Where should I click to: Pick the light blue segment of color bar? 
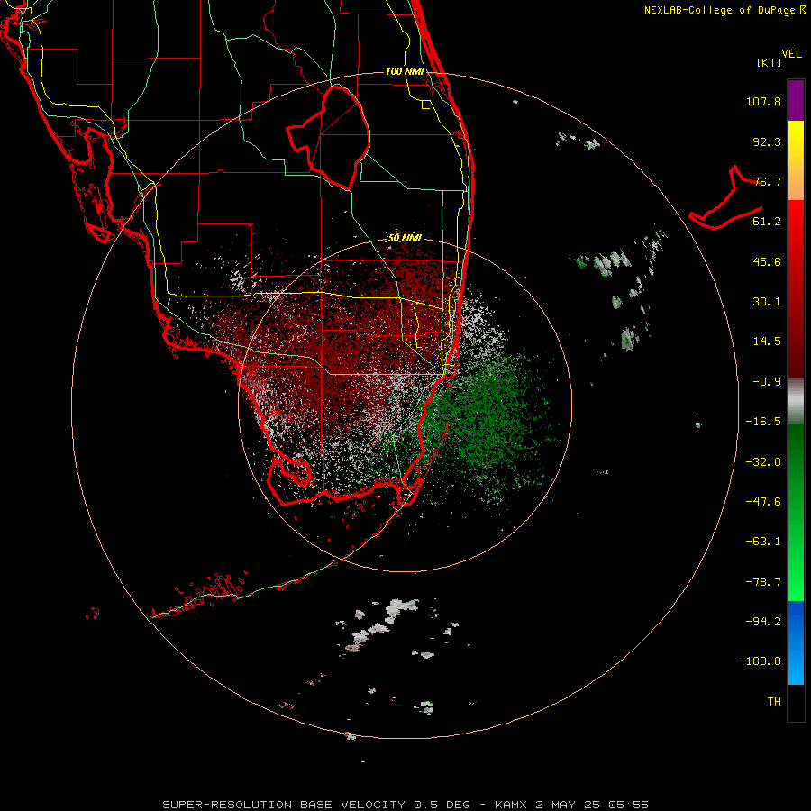coord(796,665)
